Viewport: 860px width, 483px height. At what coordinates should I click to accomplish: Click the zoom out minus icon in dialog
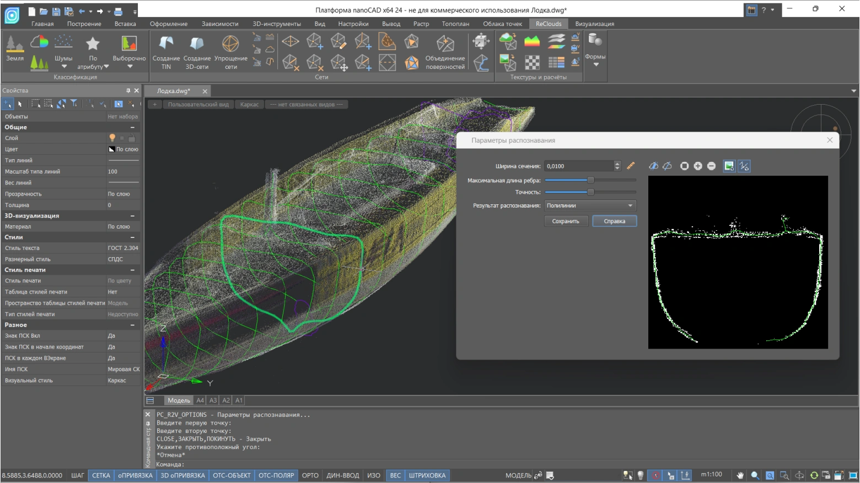(711, 166)
